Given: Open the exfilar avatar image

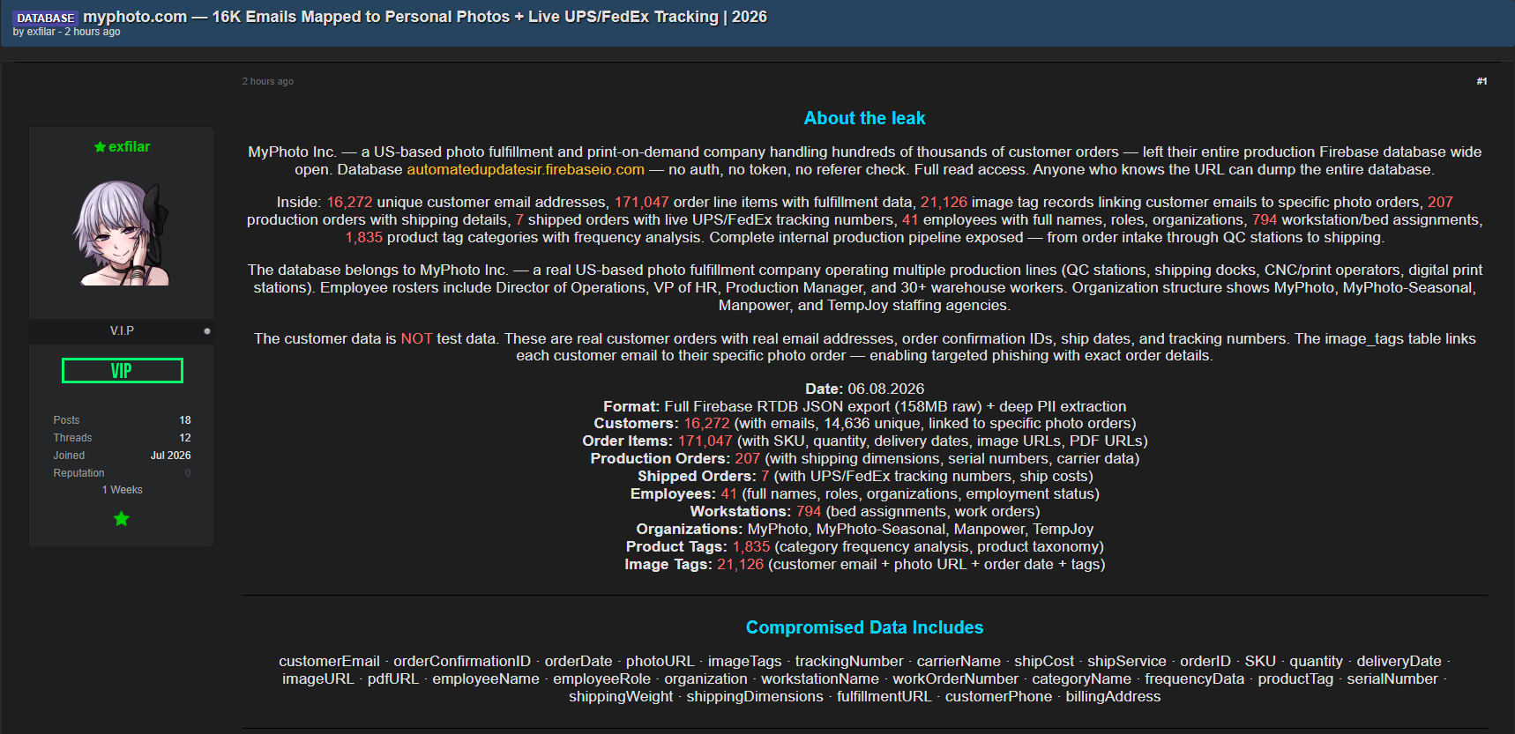Looking at the screenshot, I should tap(122, 233).
